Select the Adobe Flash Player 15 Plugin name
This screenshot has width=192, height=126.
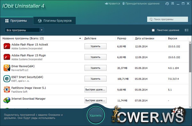click(x=28, y=55)
